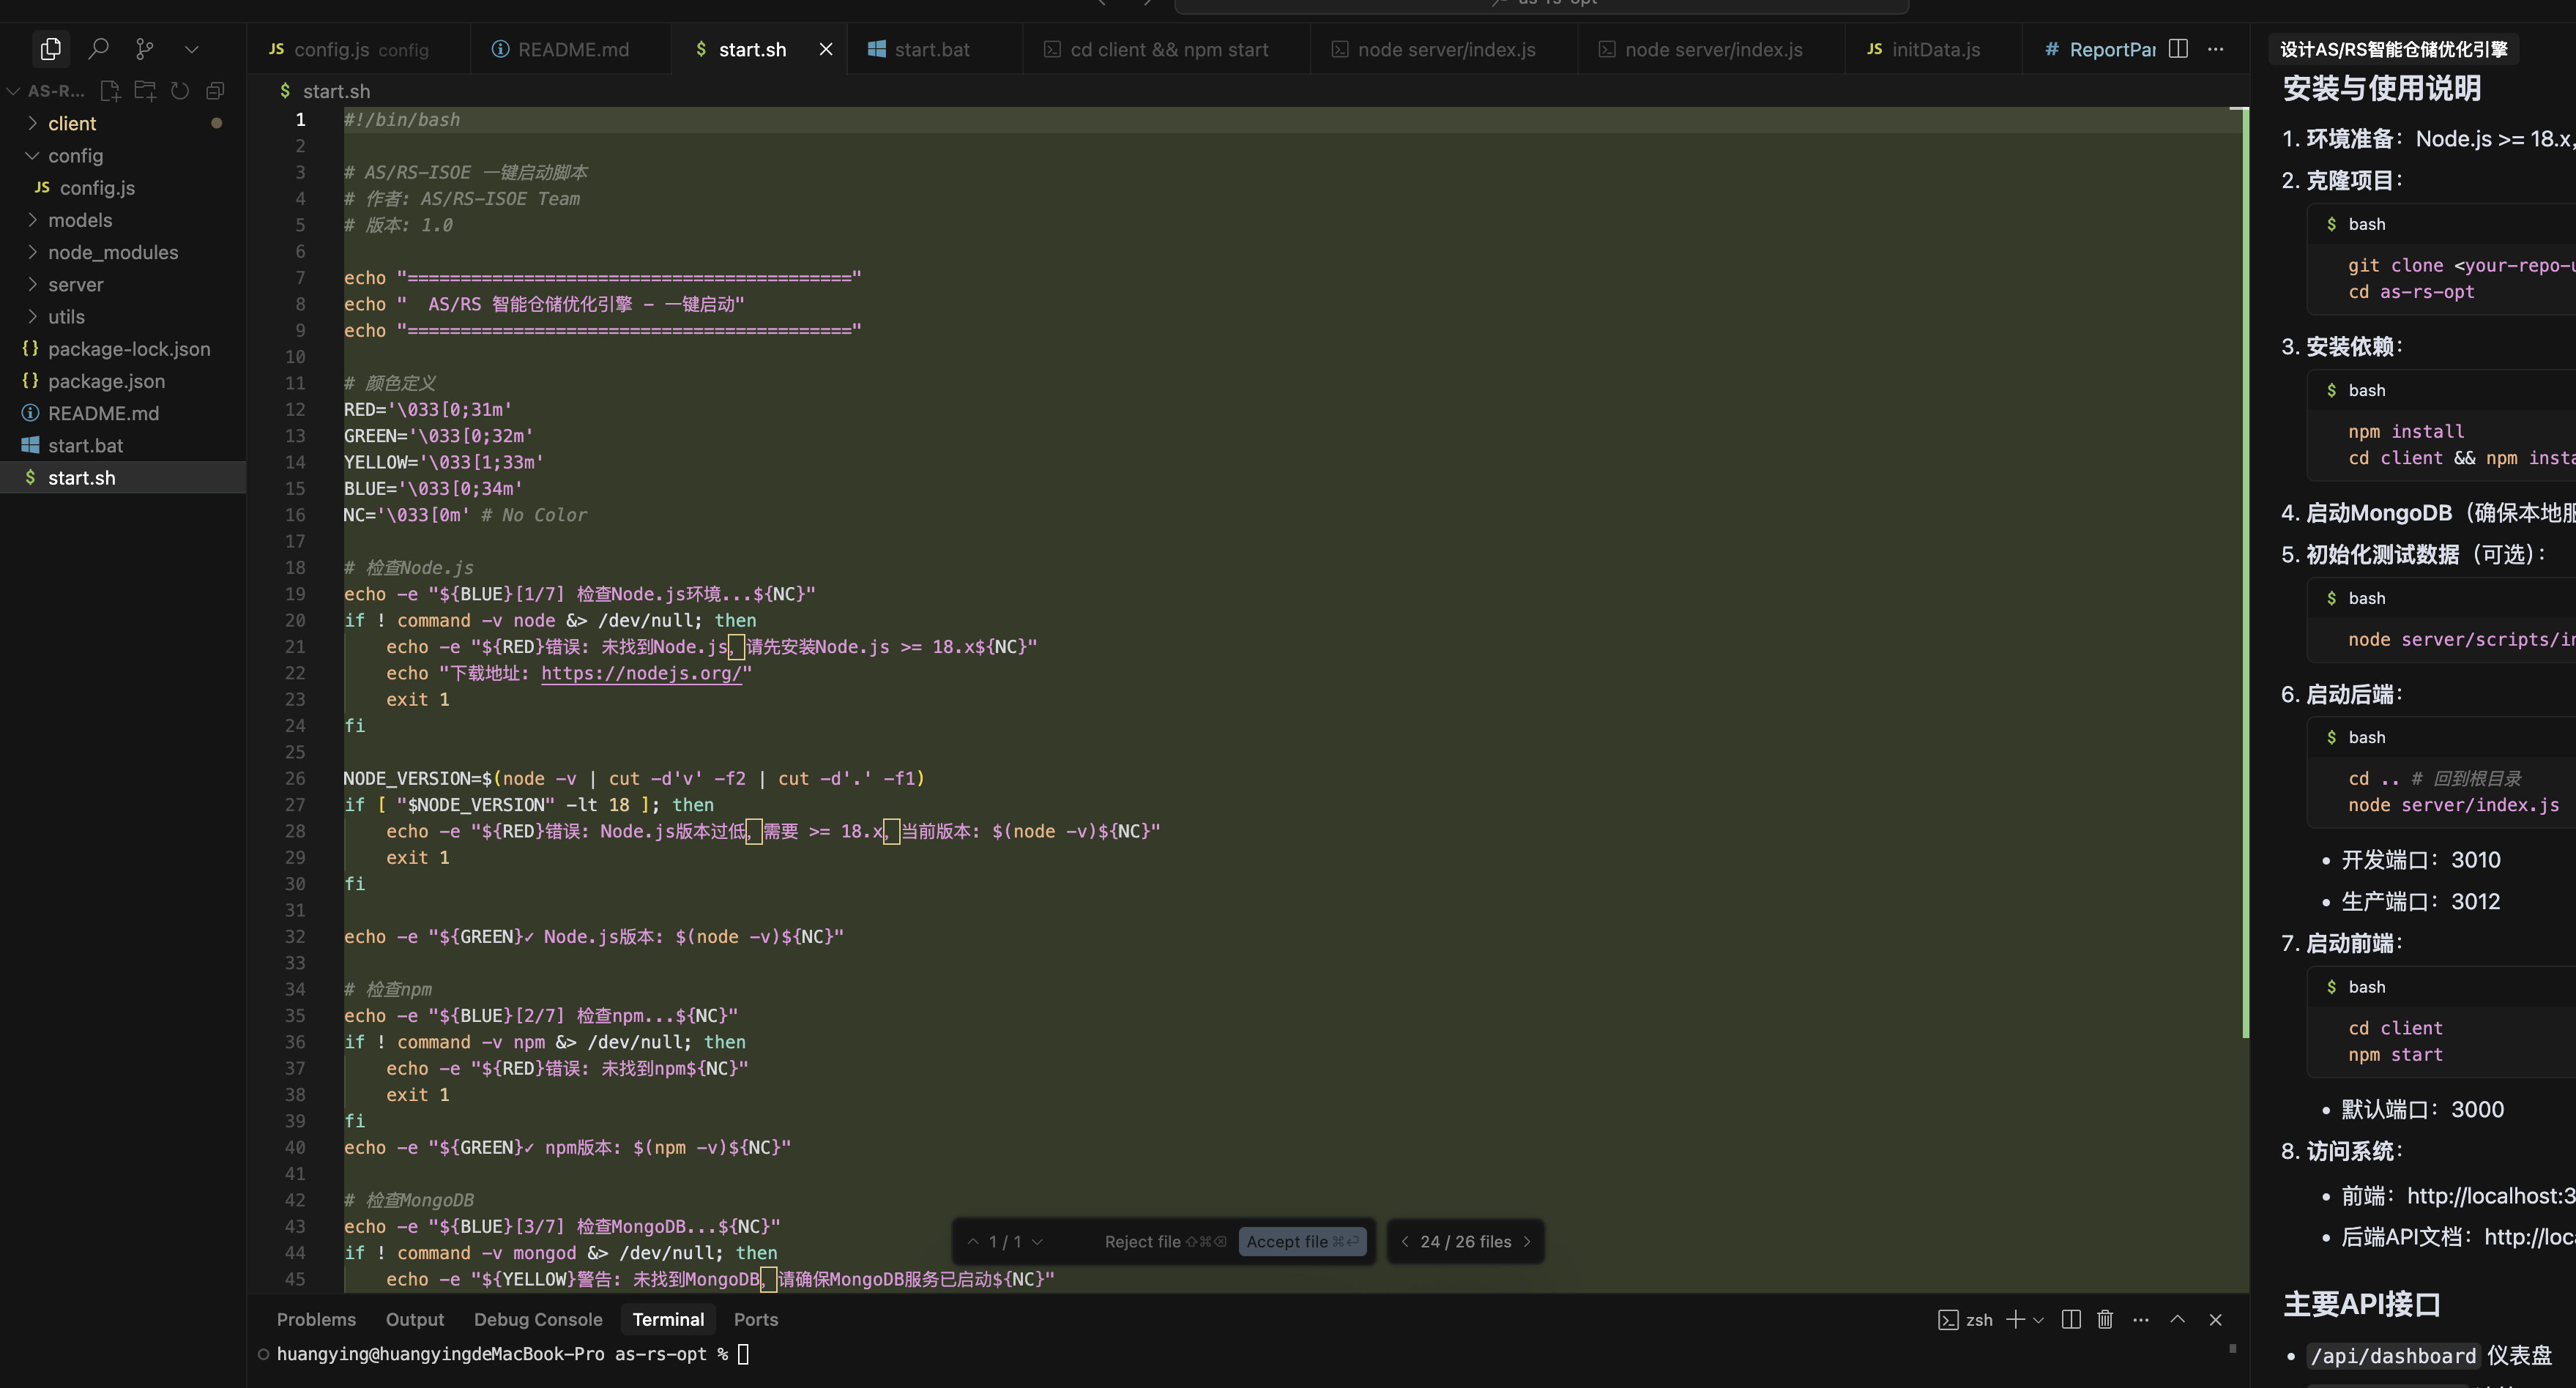This screenshot has height=1388, width=2576.
Task: Close the start.sh tab
Action: 826,49
